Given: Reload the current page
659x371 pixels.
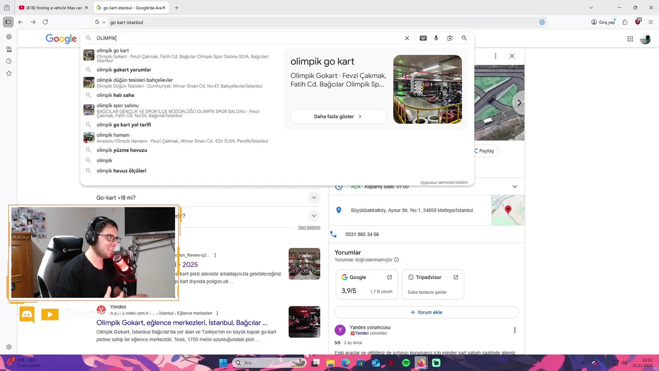Looking at the screenshot, I should coord(45,22).
